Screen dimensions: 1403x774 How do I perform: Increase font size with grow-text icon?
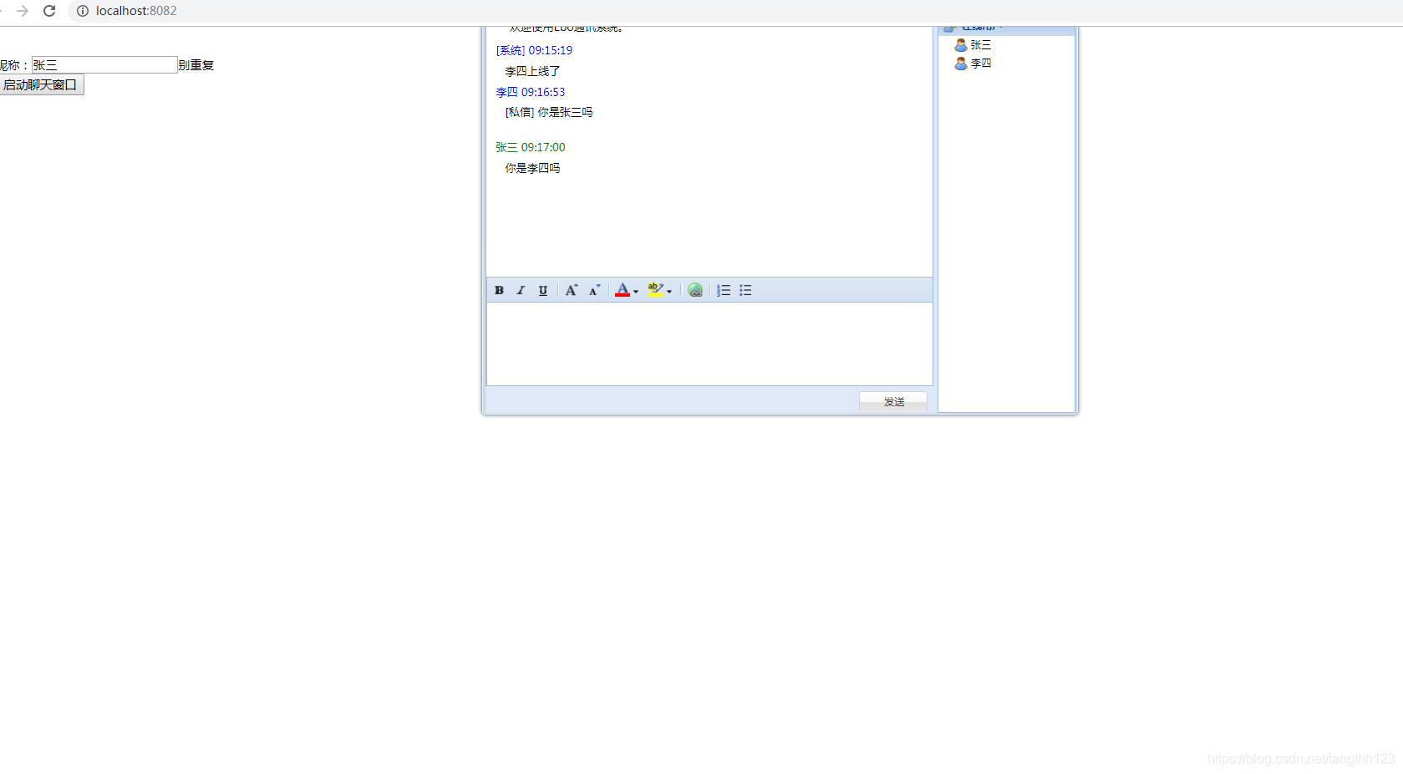[572, 290]
